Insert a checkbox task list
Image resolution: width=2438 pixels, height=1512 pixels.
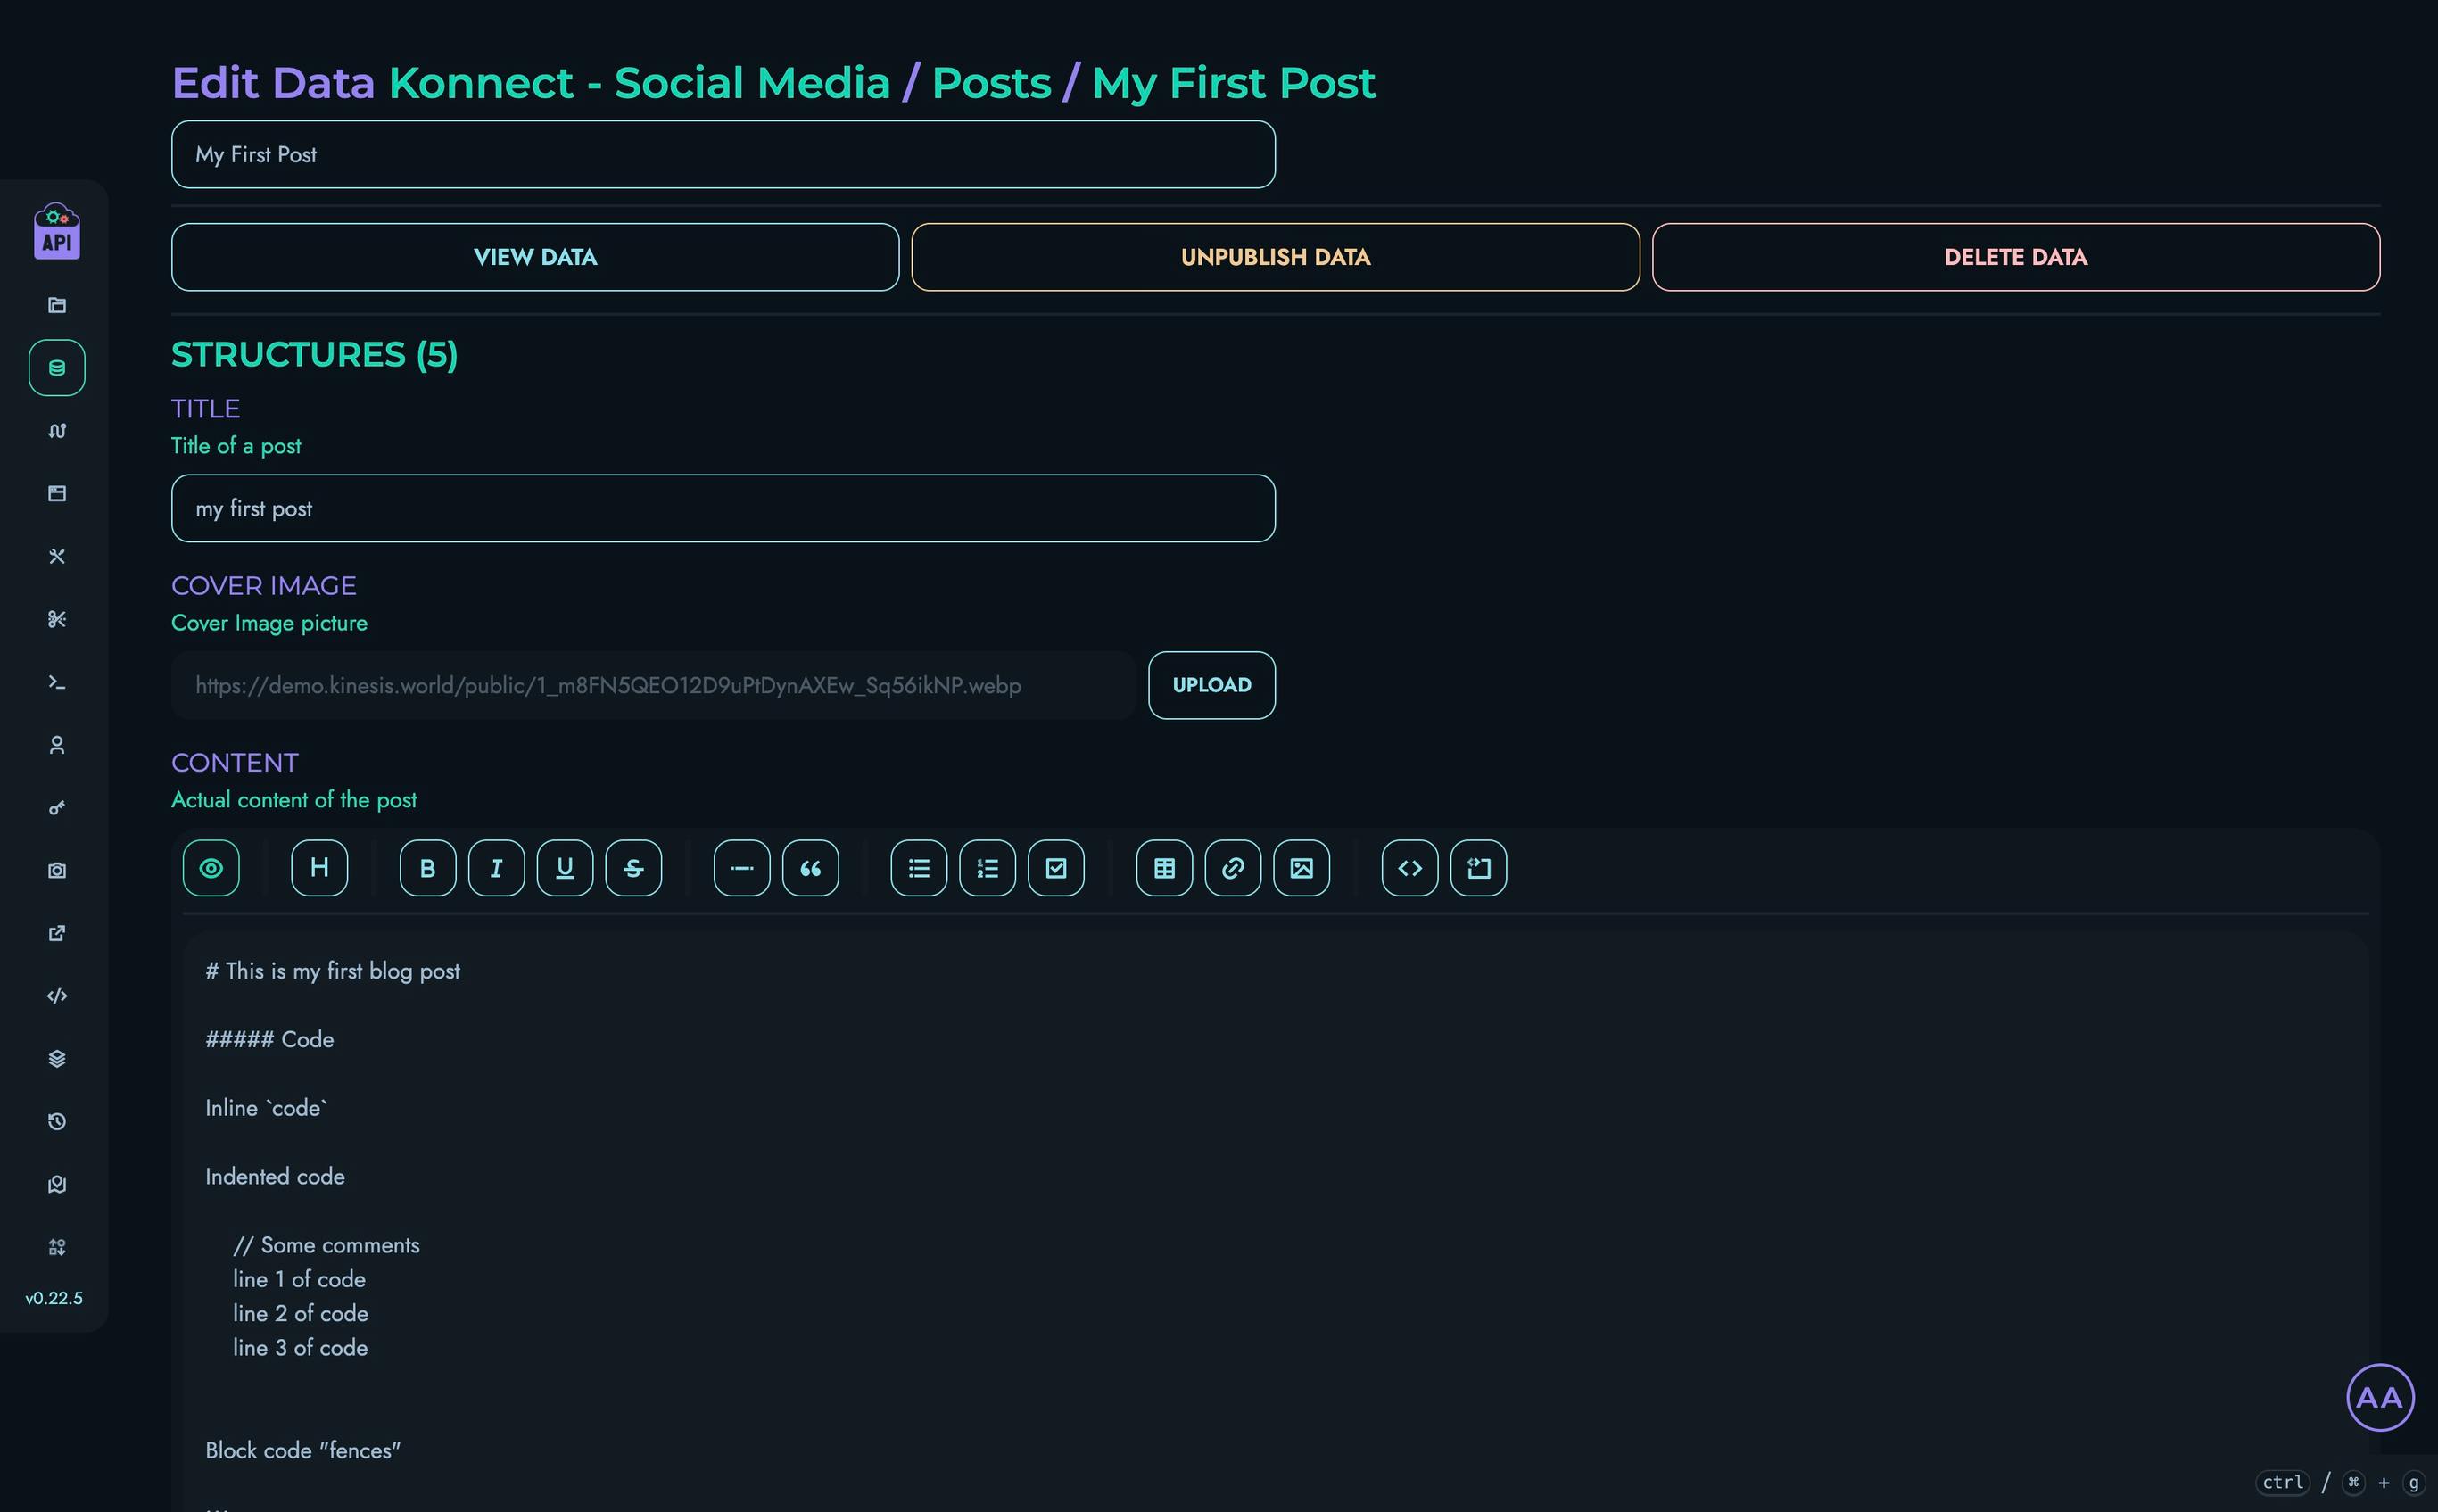point(1056,868)
